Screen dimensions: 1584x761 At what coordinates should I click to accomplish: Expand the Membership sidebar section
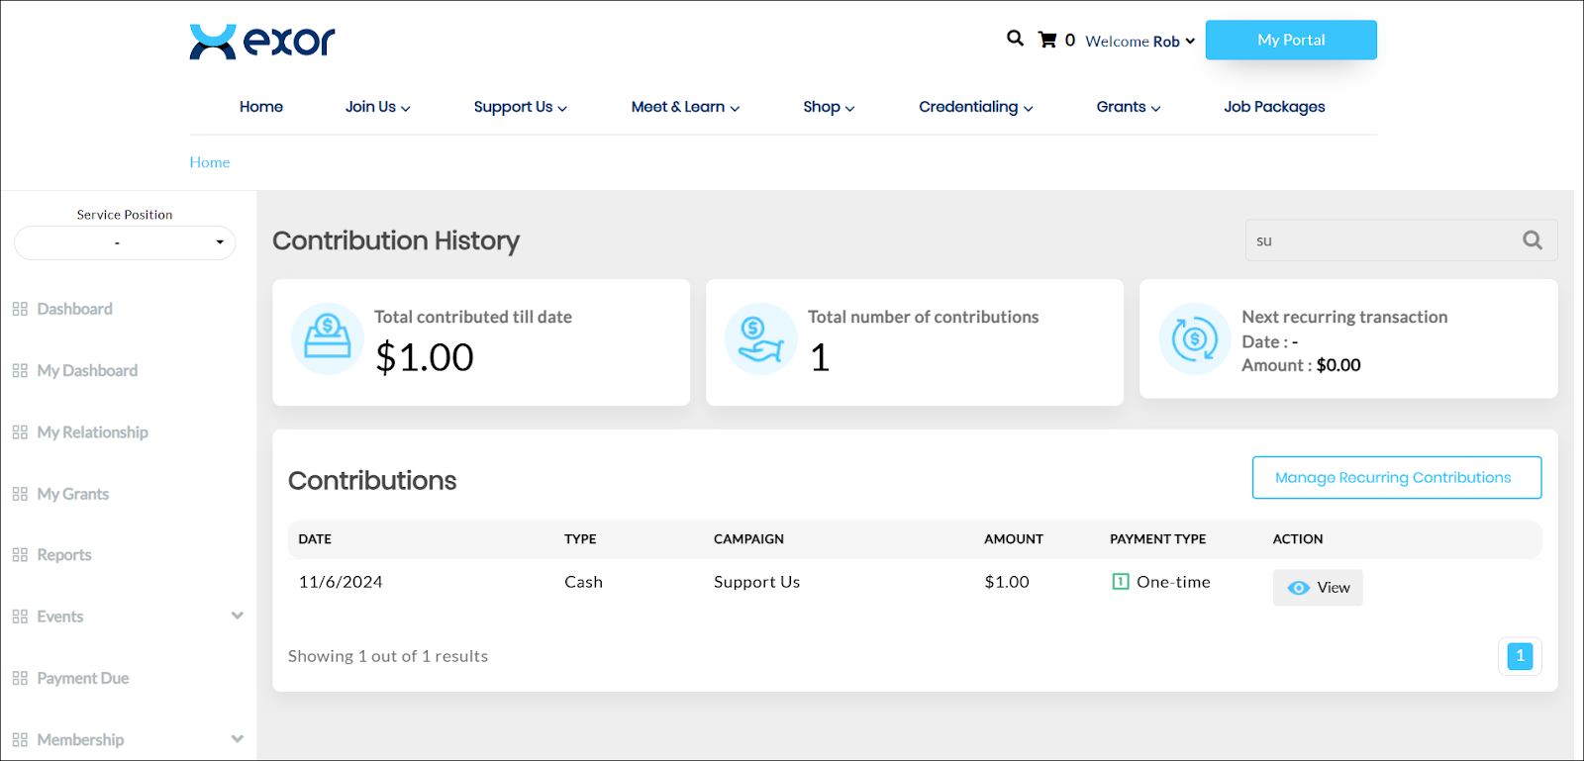coord(237,739)
